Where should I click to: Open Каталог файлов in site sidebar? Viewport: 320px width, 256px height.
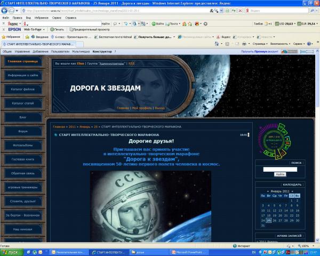coord(23,89)
